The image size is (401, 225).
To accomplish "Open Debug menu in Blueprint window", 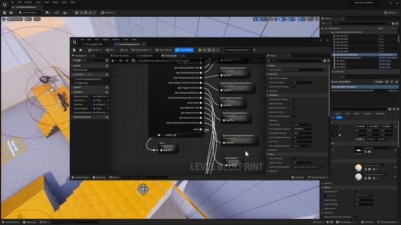I will (106, 39).
